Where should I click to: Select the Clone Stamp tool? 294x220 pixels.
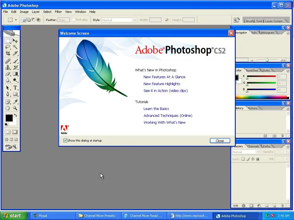(x=8, y=67)
